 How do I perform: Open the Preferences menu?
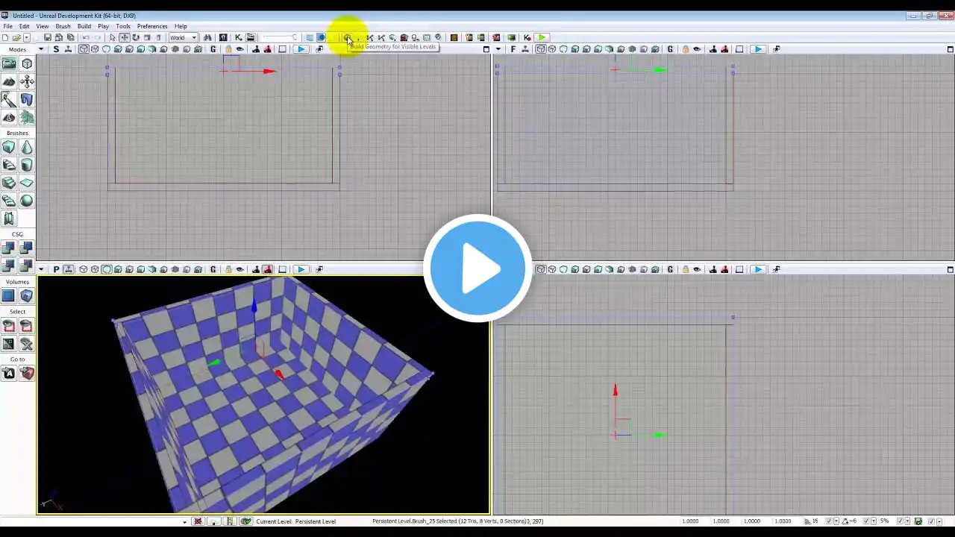(x=152, y=26)
